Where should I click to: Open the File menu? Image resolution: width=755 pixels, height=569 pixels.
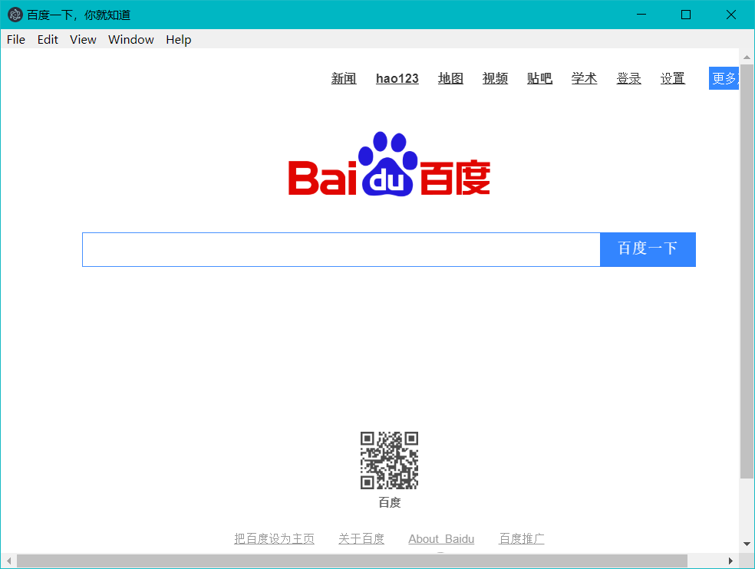click(15, 40)
